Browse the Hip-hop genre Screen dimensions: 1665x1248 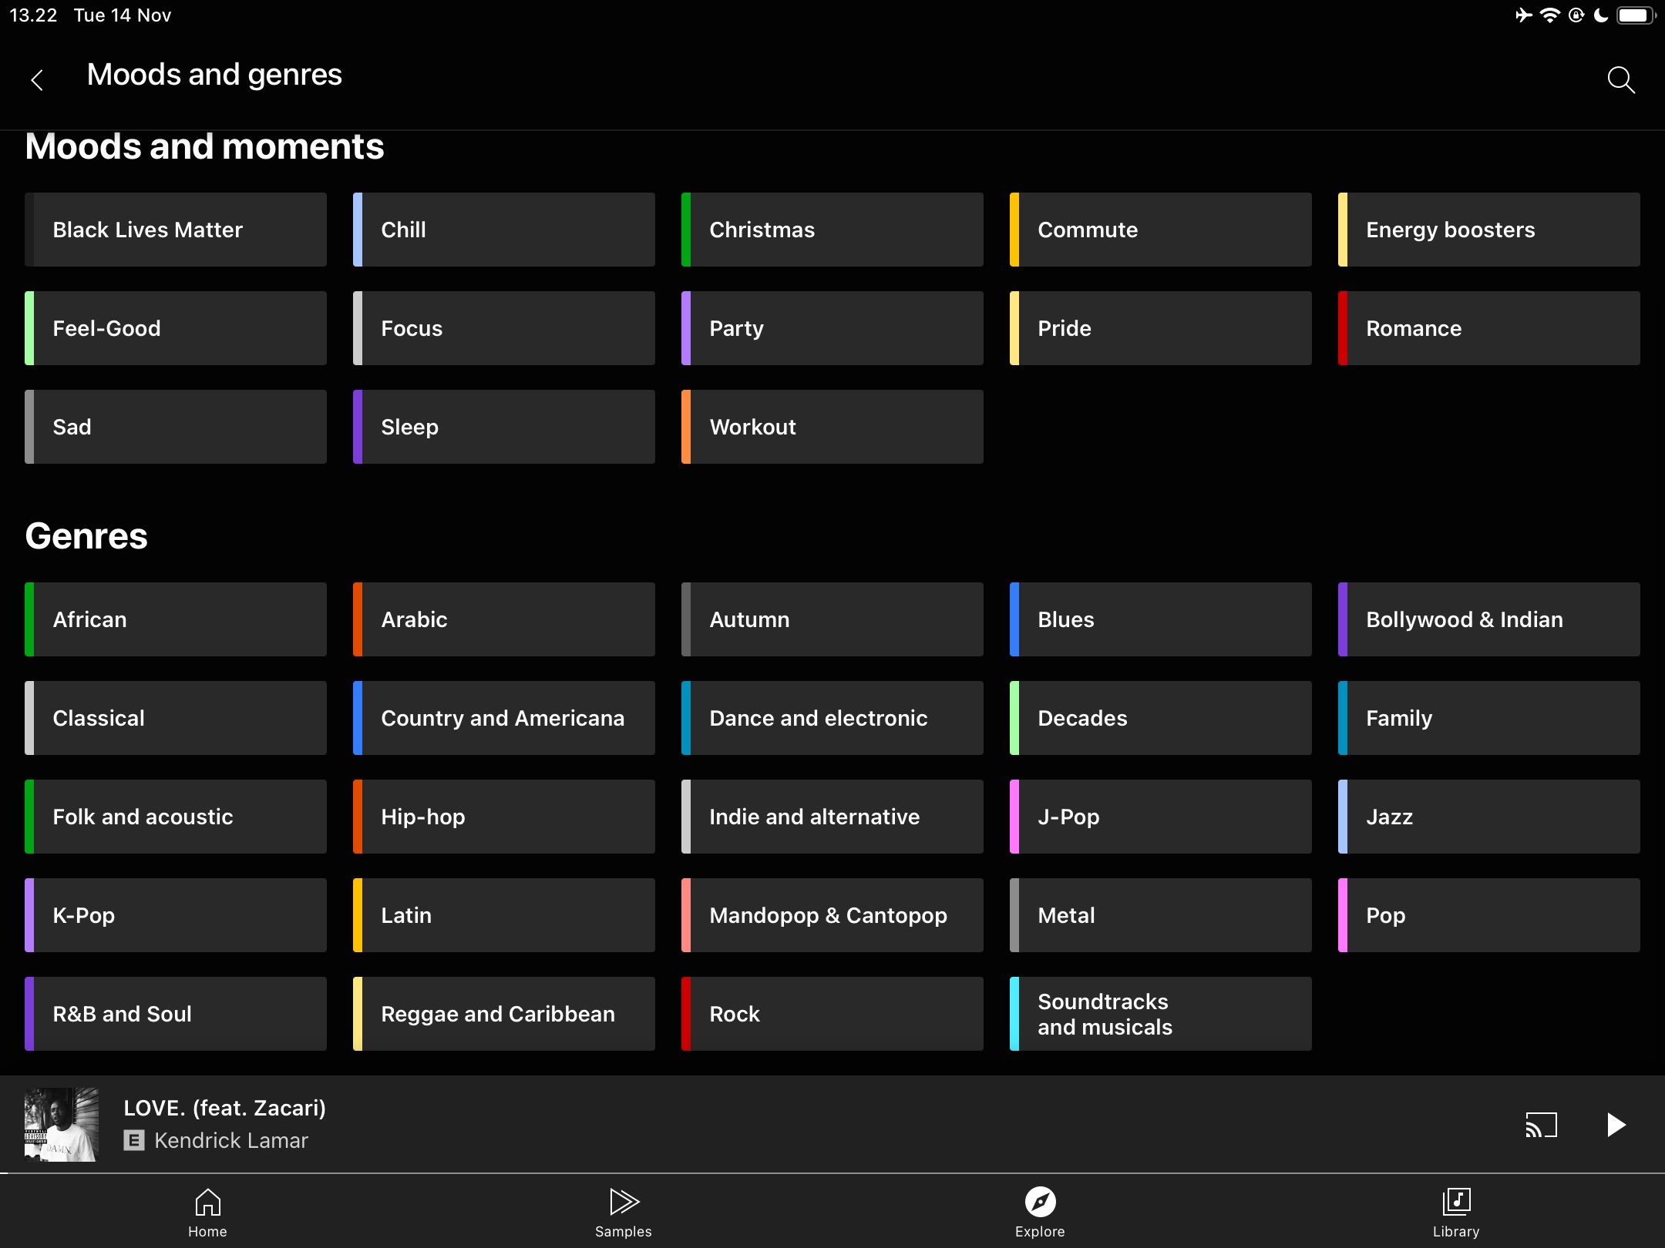pos(503,817)
